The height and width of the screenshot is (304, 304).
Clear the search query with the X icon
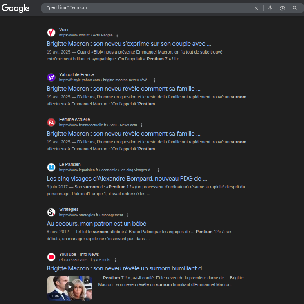point(256,8)
